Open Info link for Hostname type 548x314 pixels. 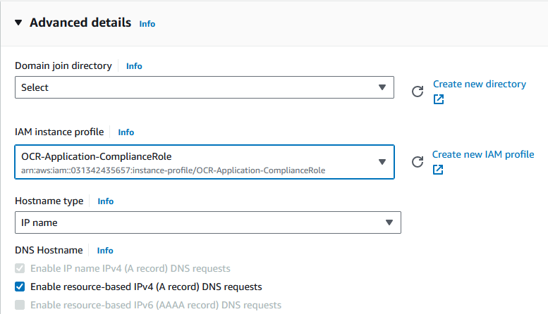106,201
